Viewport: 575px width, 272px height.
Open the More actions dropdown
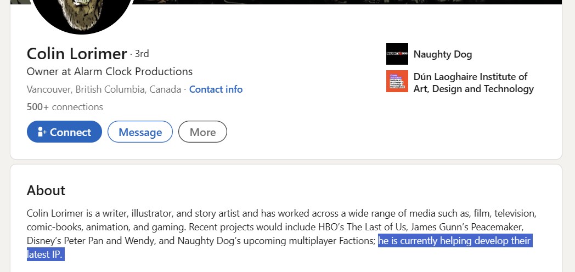coord(203,132)
